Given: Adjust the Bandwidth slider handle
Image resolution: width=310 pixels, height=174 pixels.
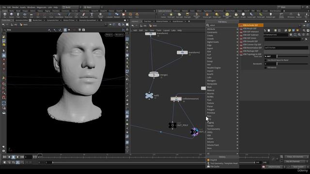Looking at the screenshot, I should coord(277,64).
